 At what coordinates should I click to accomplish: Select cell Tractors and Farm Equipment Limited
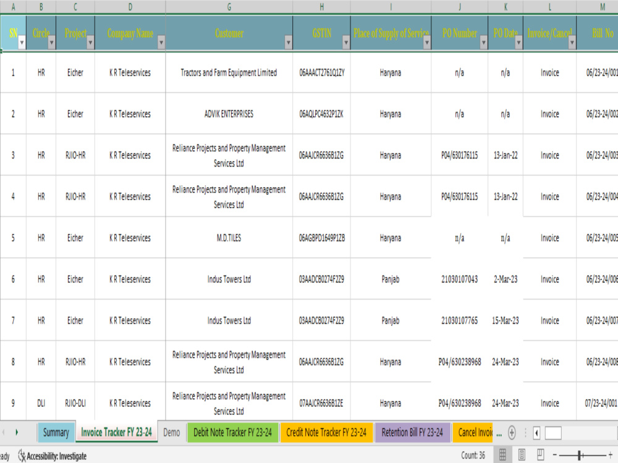[229, 72]
